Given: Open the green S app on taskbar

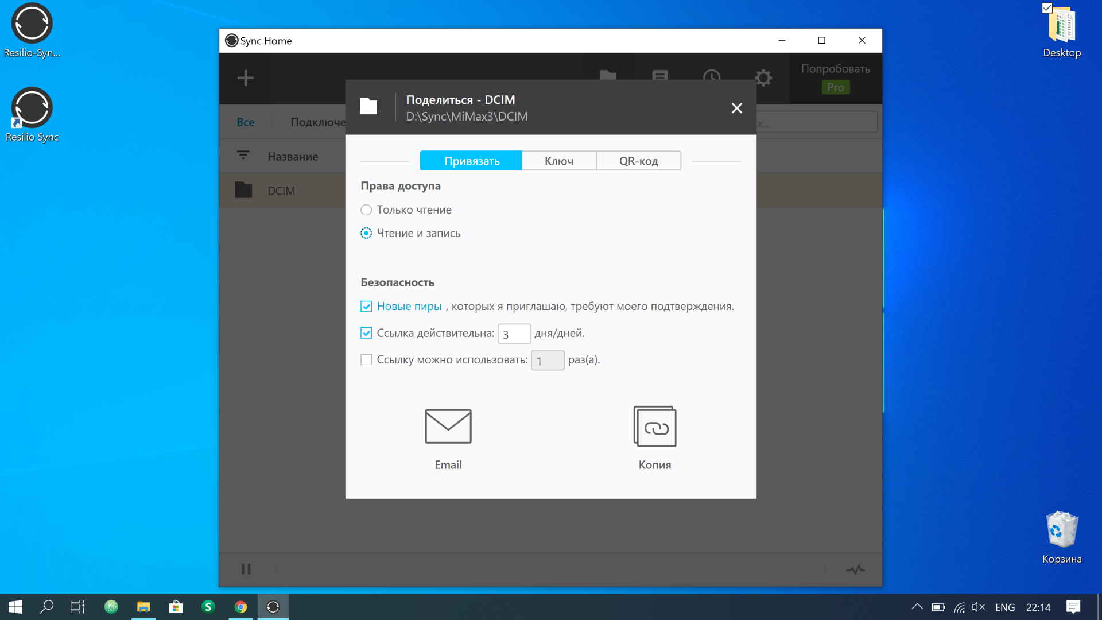Looking at the screenshot, I should (208, 607).
